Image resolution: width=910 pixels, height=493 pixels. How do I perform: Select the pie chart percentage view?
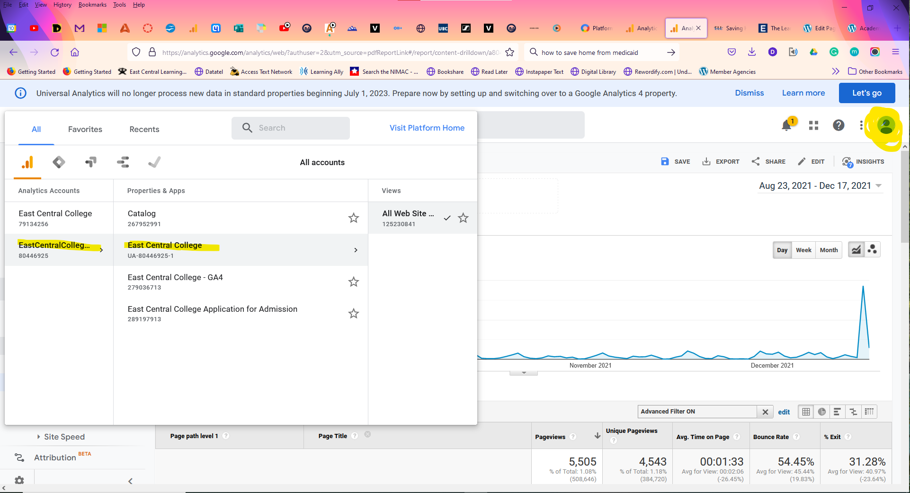(x=822, y=412)
